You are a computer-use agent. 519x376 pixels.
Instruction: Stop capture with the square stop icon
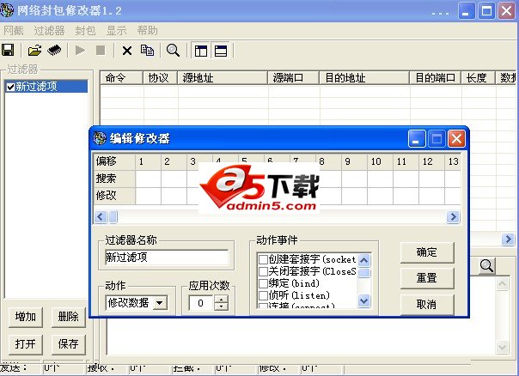pos(101,51)
